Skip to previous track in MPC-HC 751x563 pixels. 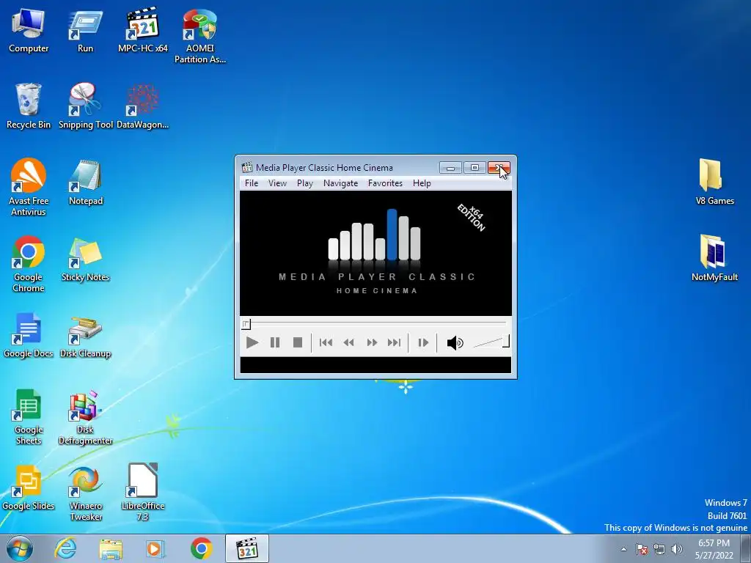[326, 343]
